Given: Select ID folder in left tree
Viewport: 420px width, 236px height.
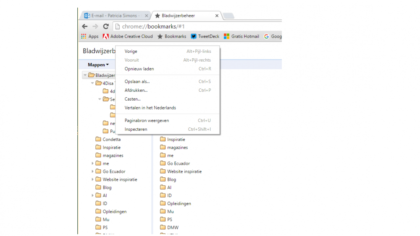Looking at the screenshot, I should [102, 203].
